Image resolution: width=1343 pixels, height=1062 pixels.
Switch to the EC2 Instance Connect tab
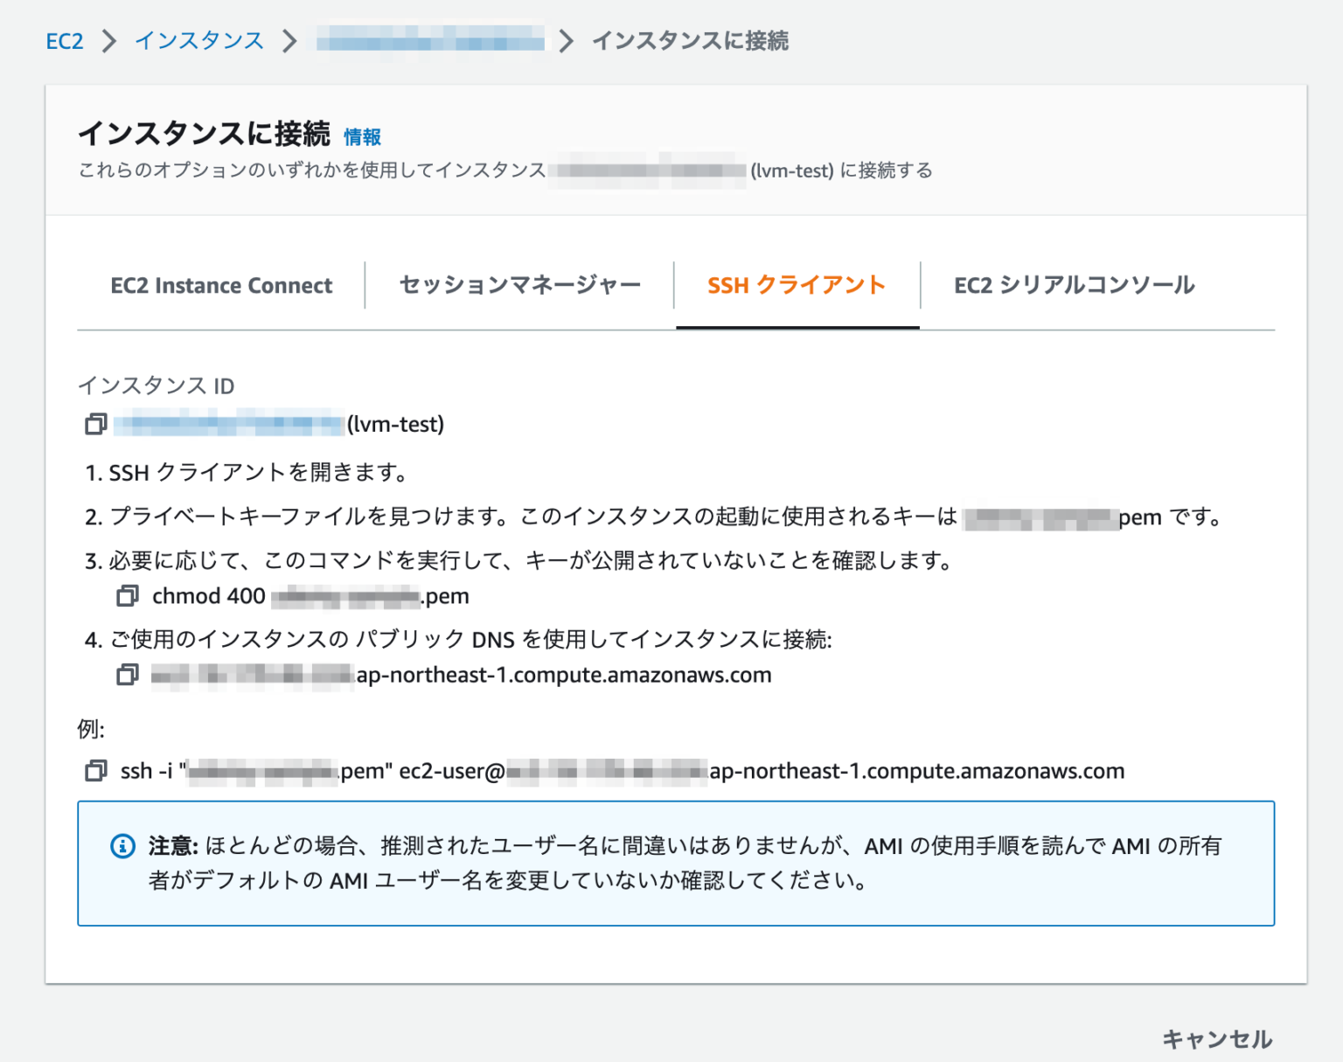(x=220, y=285)
